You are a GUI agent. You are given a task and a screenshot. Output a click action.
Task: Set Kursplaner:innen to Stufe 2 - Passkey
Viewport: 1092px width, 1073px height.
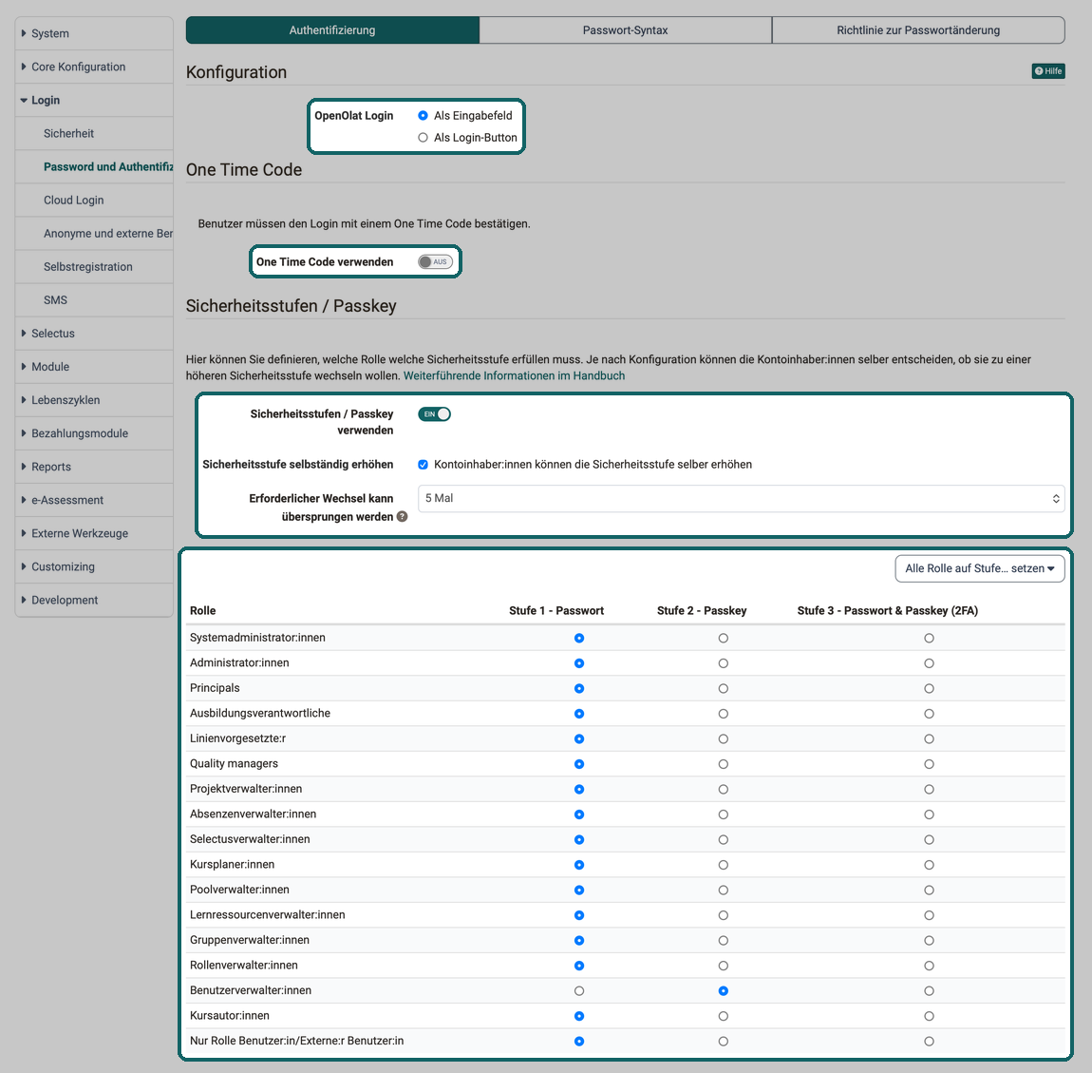coord(724,865)
